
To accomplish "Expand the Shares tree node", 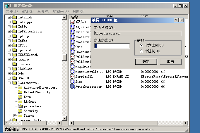I will click(x=15, y=115).
